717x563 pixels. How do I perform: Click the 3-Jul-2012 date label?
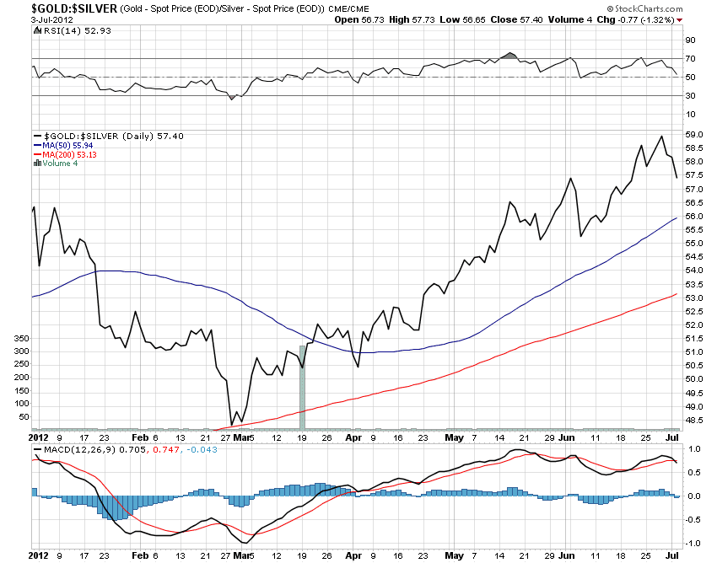click(x=52, y=19)
